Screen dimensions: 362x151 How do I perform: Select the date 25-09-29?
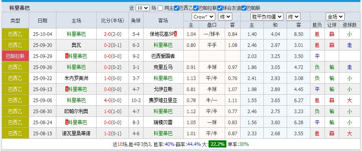43,56
